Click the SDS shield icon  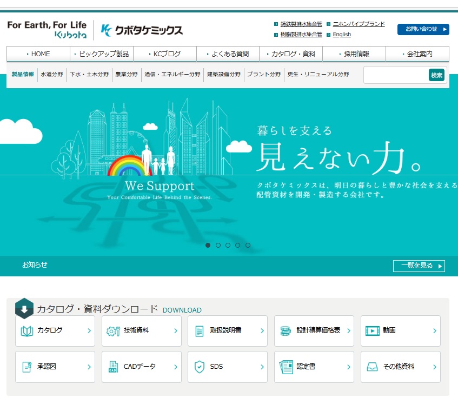(200, 367)
